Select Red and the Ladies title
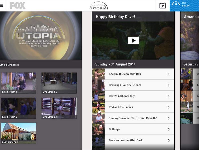 (121, 107)
